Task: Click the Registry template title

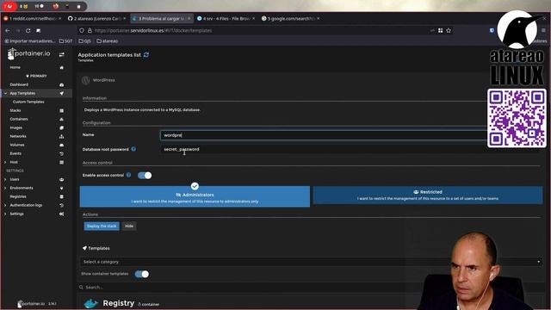Action: tap(119, 303)
